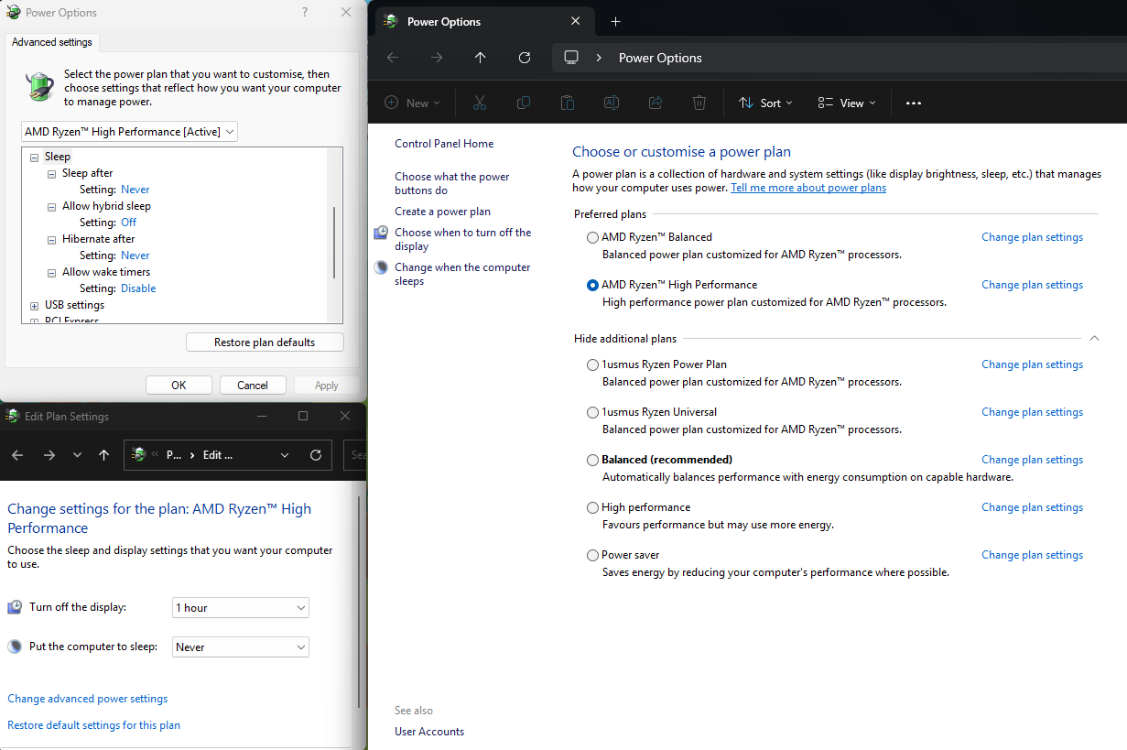This screenshot has height=750, width=1127.
Task: Collapse Allow wake timers node
Action: point(52,272)
